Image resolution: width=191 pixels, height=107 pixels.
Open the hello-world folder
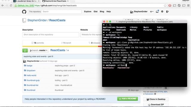[x=31, y=75]
